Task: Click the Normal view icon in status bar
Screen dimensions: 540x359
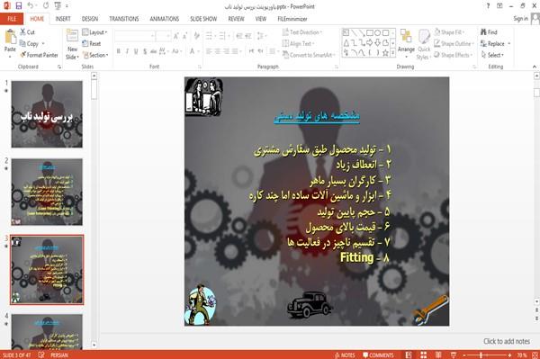Action: point(409,355)
